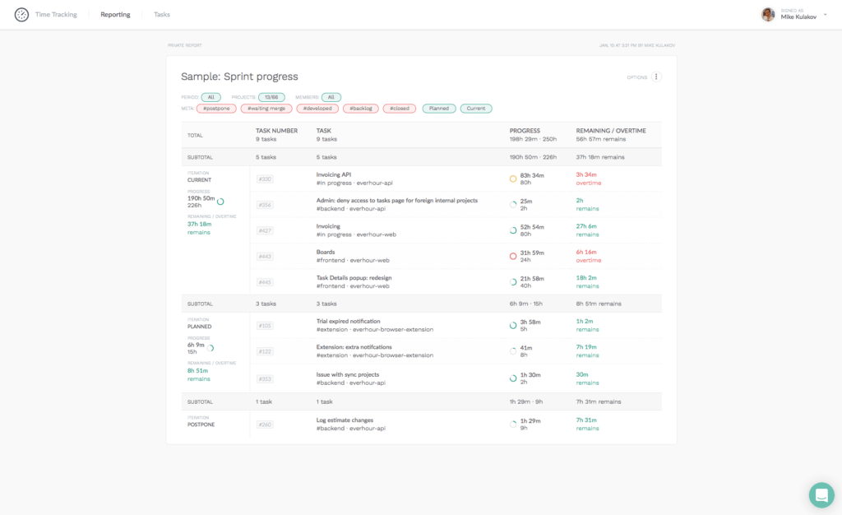Click the Everhour clock logo
This screenshot has height=515, width=842.
(x=21, y=14)
